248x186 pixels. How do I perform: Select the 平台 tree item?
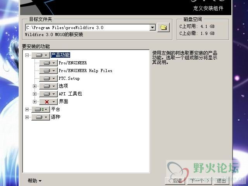click(55, 109)
